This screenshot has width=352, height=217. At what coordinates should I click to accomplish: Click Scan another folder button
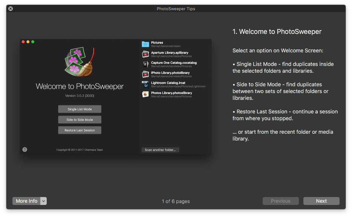pos(160,150)
